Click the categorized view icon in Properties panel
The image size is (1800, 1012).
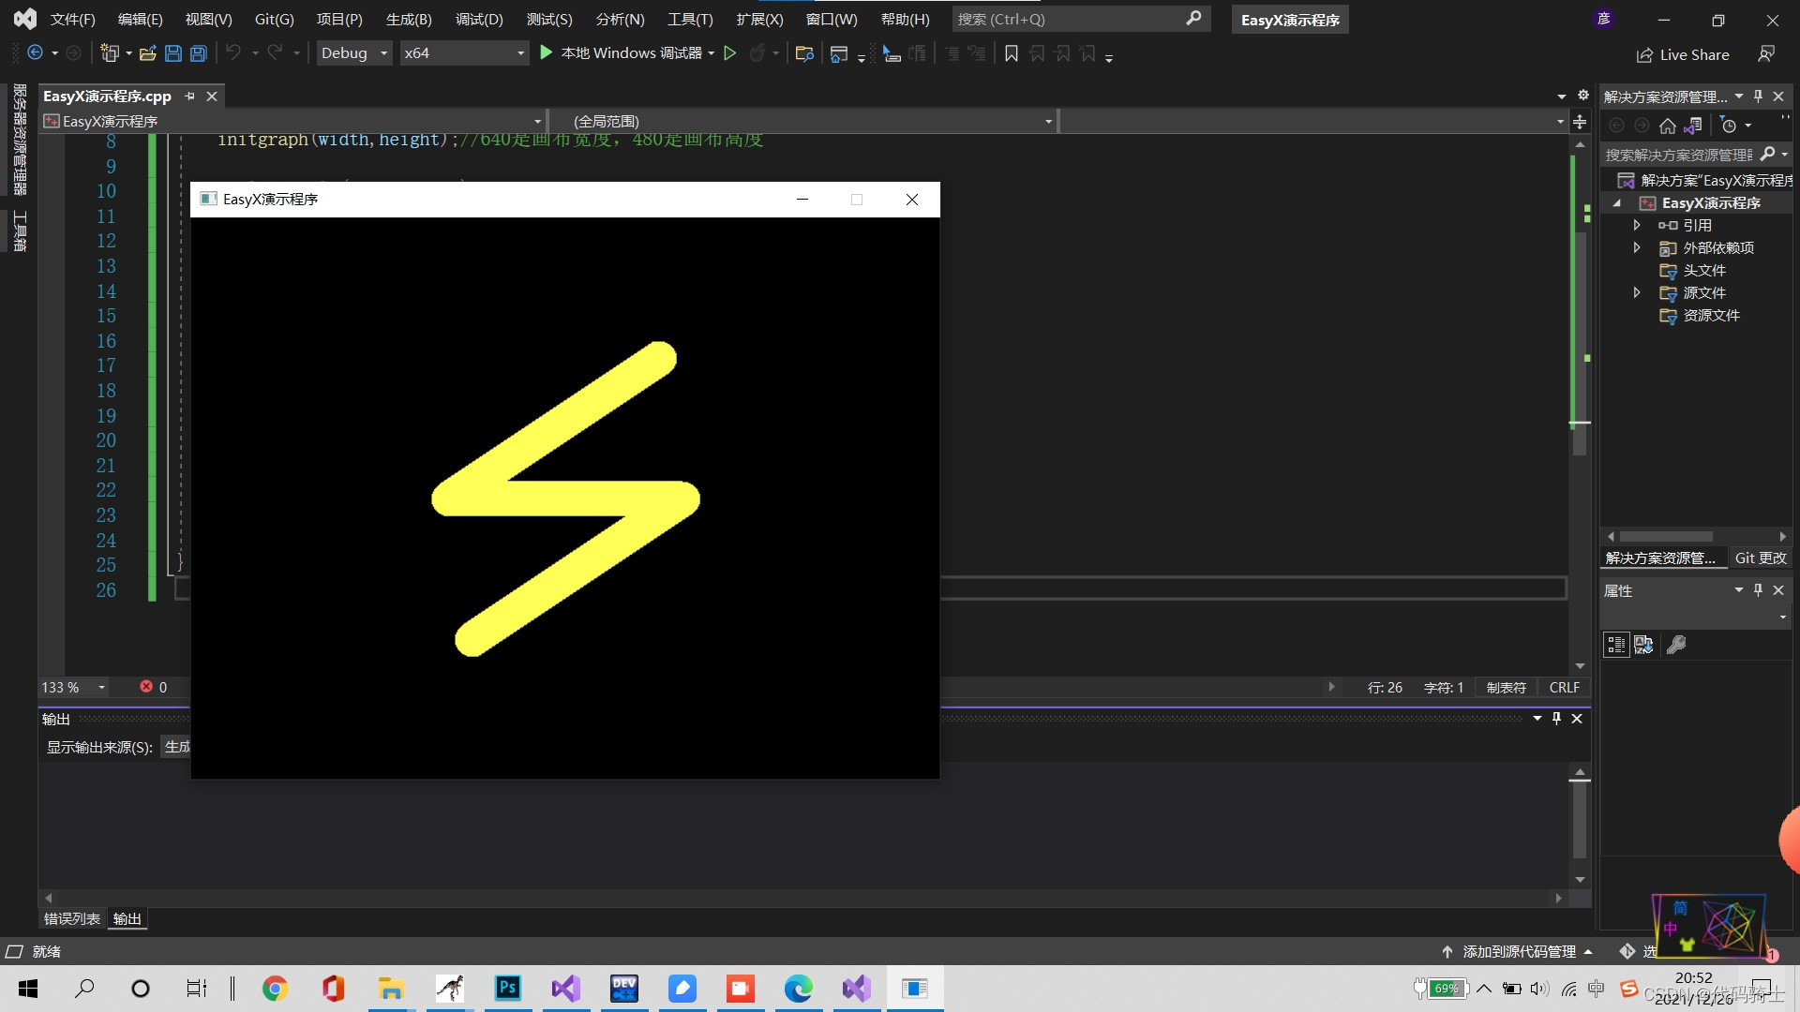coord(1615,645)
